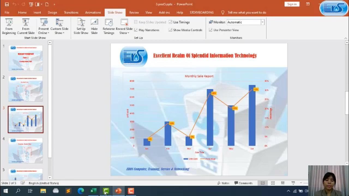Toggle the Play Narrations checkbox
The image size is (349, 196).
click(x=136, y=30)
